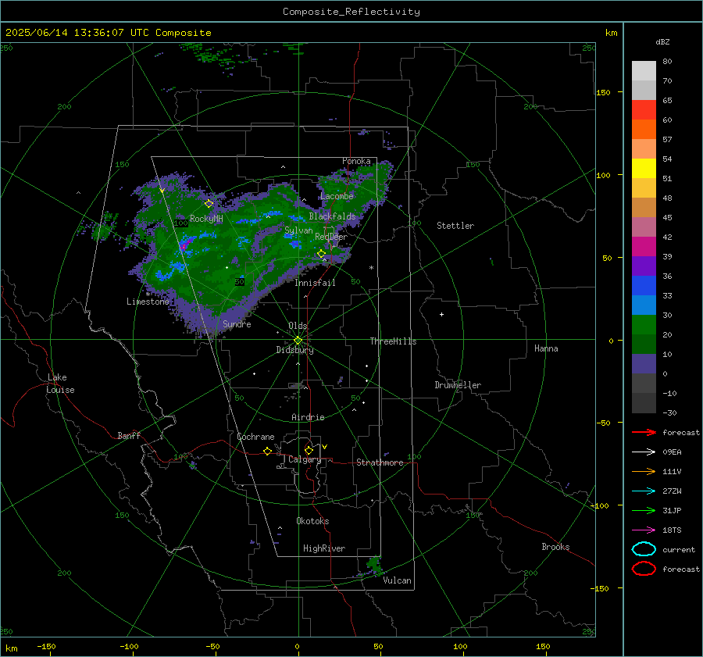Image resolution: width=703 pixels, height=657 pixels.
Task: Click the Lacombe city label
Action: (x=337, y=196)
